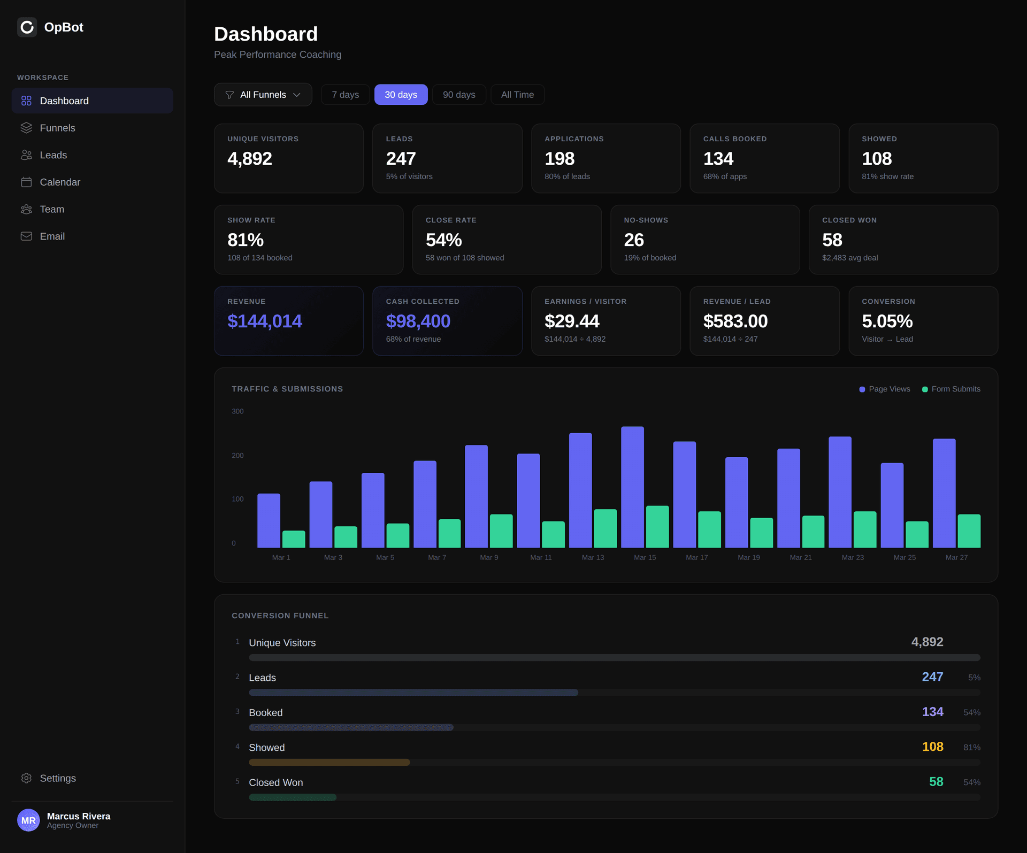Open the Email envelope icon
Image resolution: width=1027 pixels, height=853 pixels.
pos(27,236)
